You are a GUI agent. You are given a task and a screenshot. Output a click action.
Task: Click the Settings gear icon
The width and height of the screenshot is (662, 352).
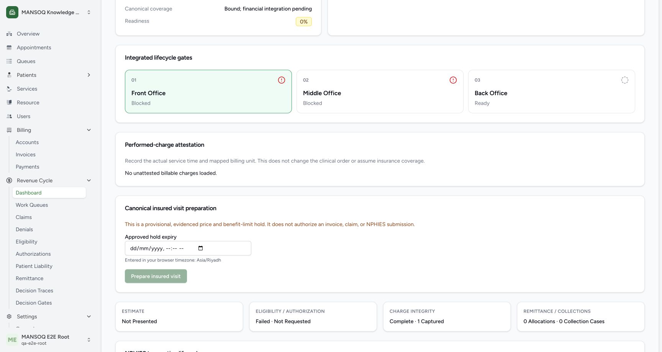tap(9, 316)
